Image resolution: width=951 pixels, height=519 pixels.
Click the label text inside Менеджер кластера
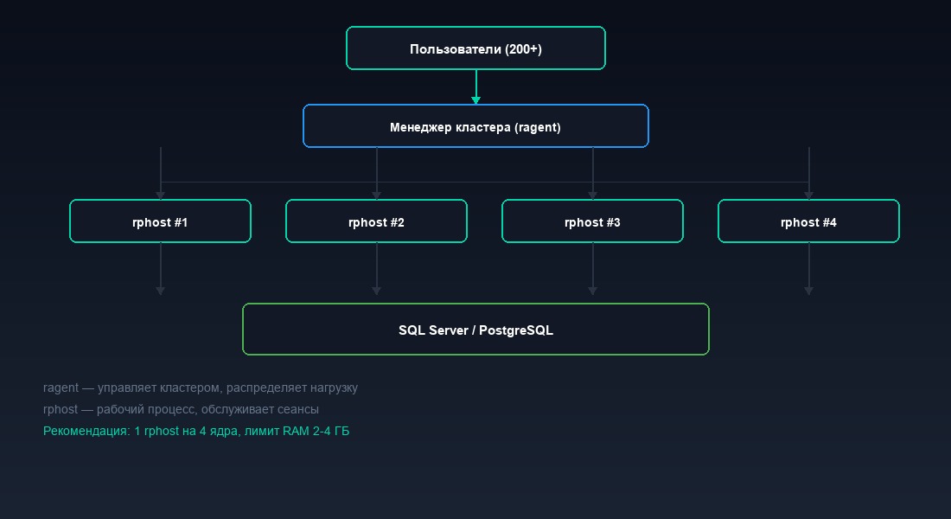475,126
